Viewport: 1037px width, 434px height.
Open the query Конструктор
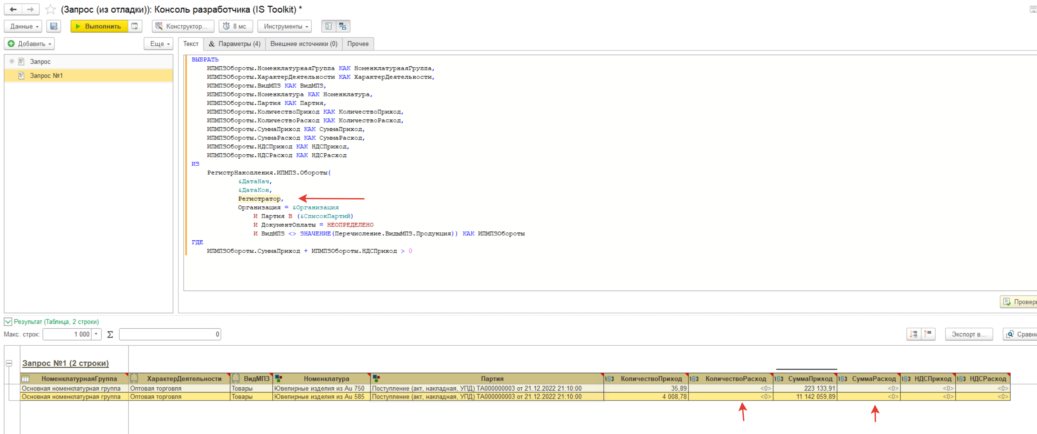click(x=183, y=26)
